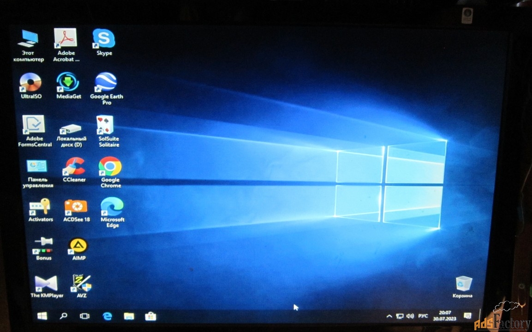Select the AVZ desktop shortcut
Image resolution: width=532 pixels, height=332 pixels.
pos(81,286)
